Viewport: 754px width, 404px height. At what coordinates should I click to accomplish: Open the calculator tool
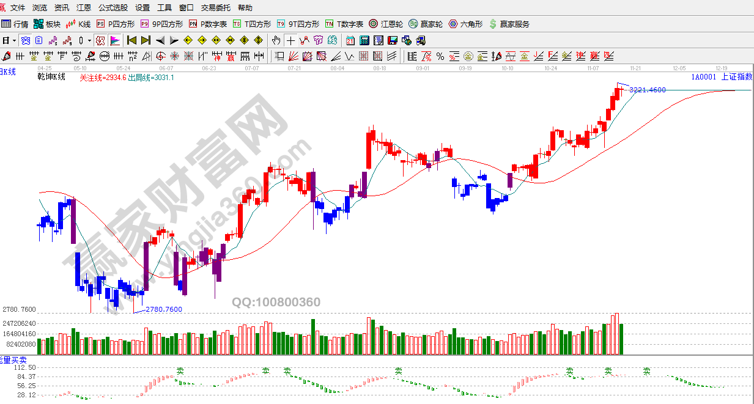[x=364, y=40]
